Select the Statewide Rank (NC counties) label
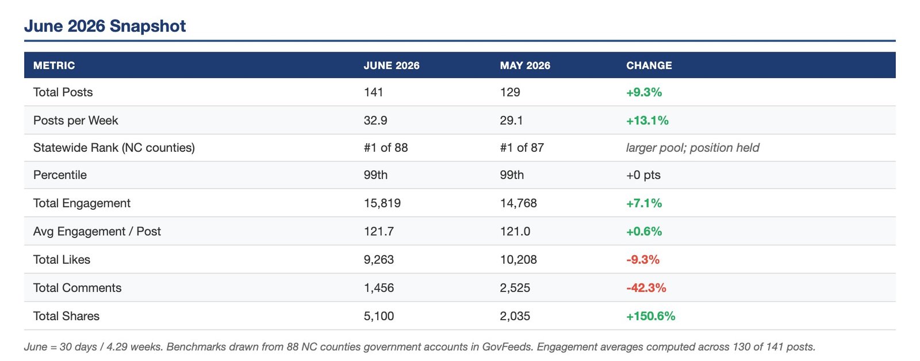The width and height of the screenshot is (920, 361). 114,148
